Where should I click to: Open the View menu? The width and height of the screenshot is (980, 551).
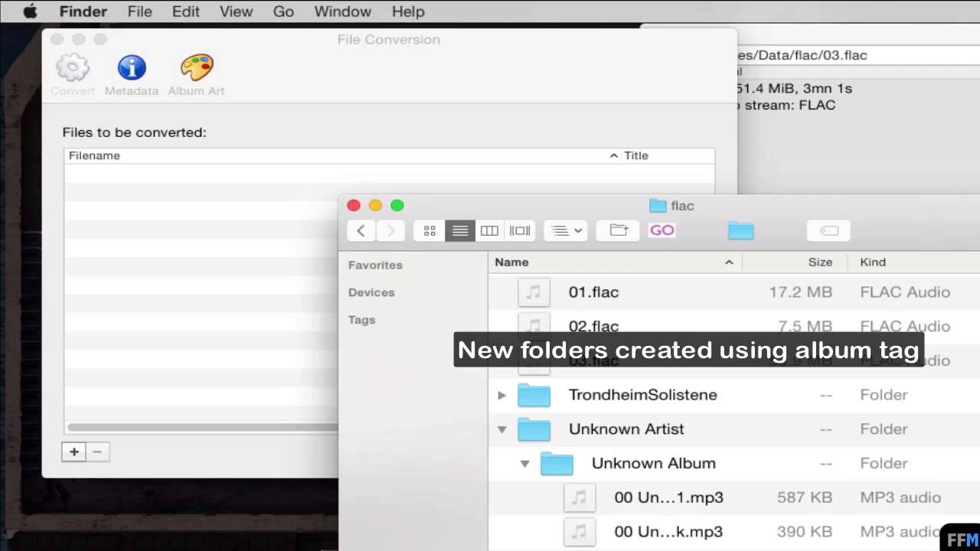pyautogui.click(x=236, y=11)
